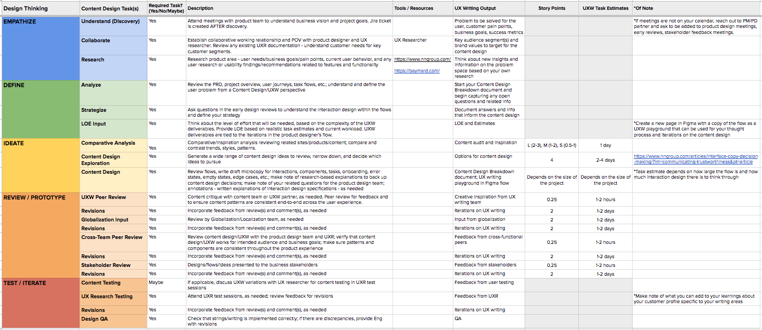This screenshot has height=330, width=762.
Task: Click the Story Points column header
Action: (x=551, y=9)
